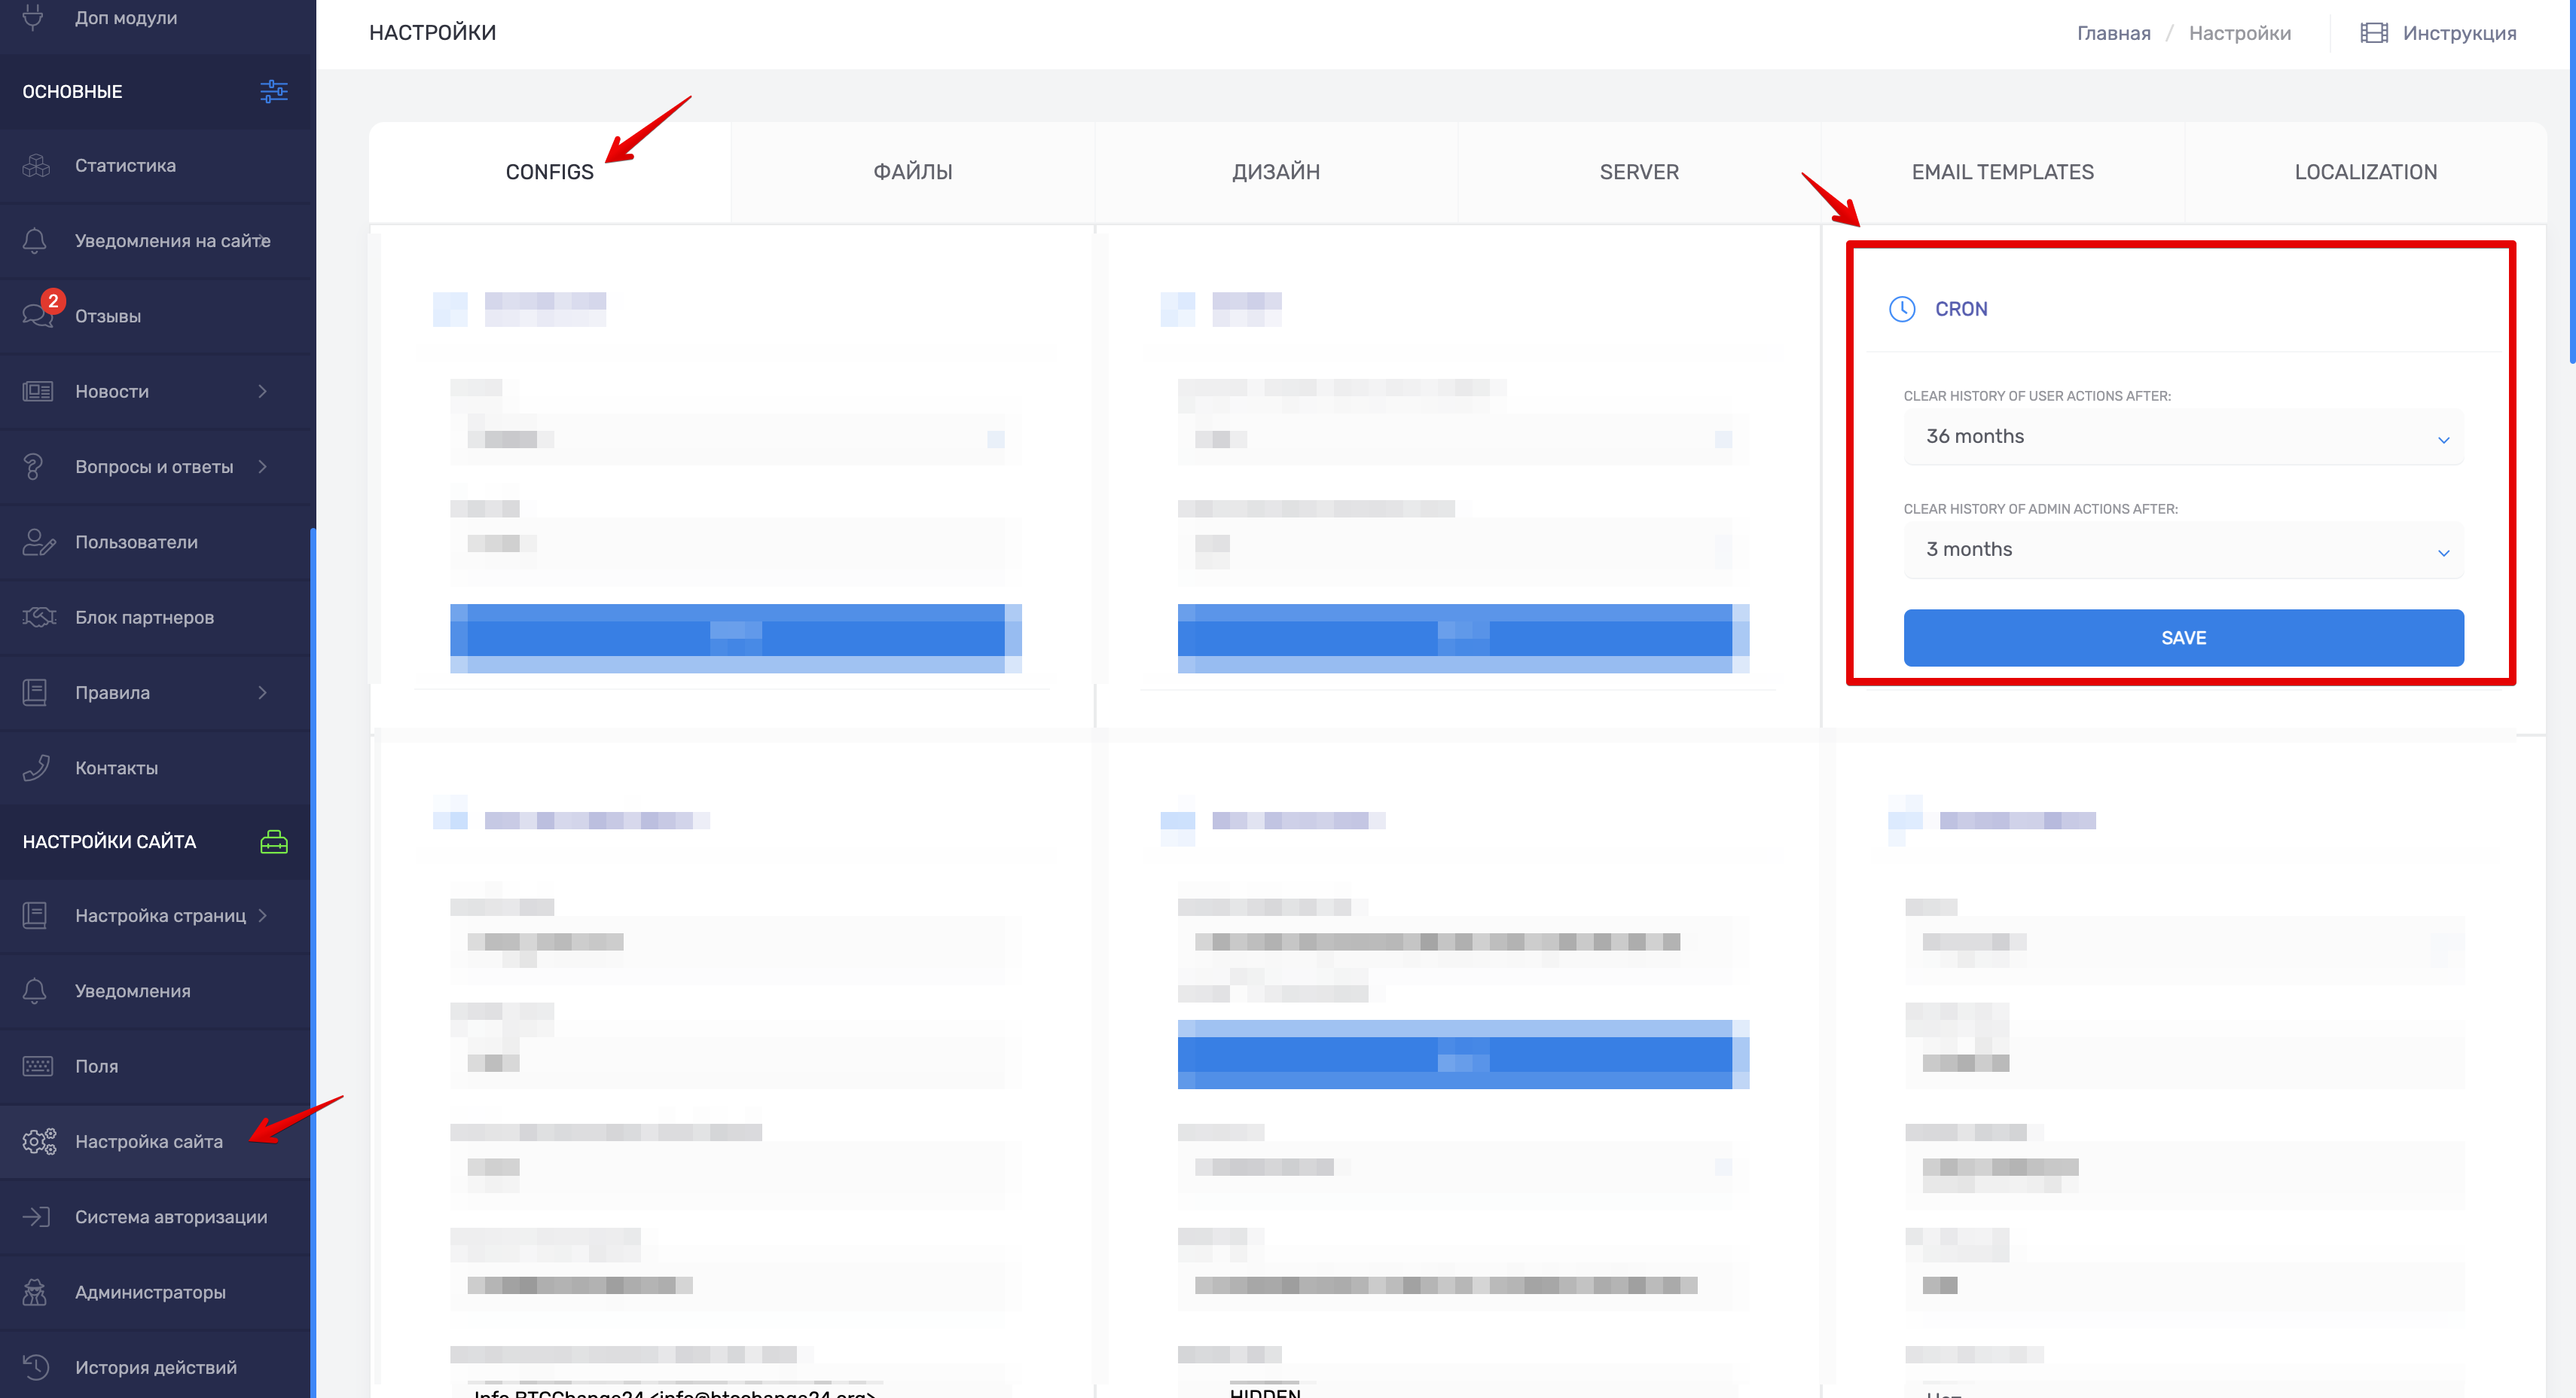The image size is (2576, 1398).
Task: Expand the Настройка страниц submenu
Action: (262, 916)
